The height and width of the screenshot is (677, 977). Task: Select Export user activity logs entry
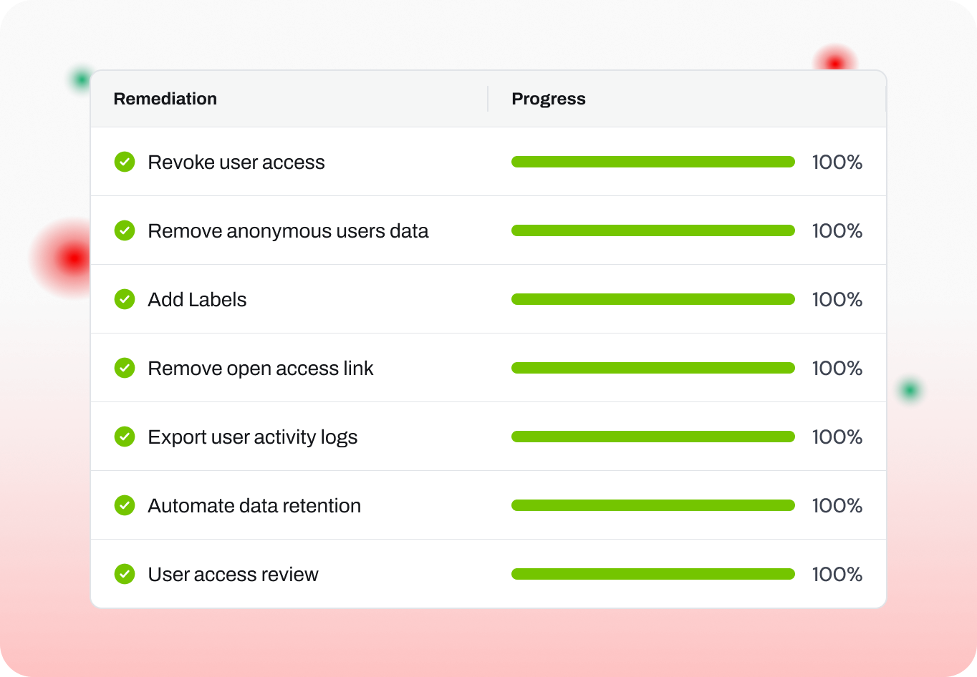point(252,437)
